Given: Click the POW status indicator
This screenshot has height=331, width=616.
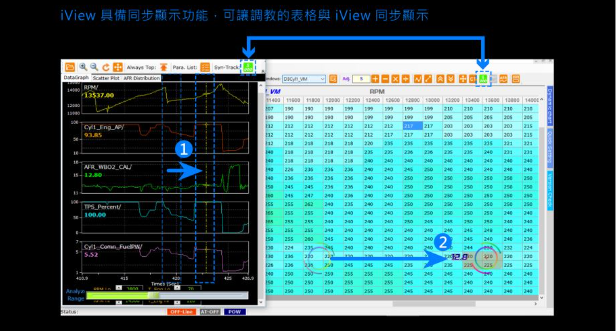Looking at the screenshot, I should point(234,312).
